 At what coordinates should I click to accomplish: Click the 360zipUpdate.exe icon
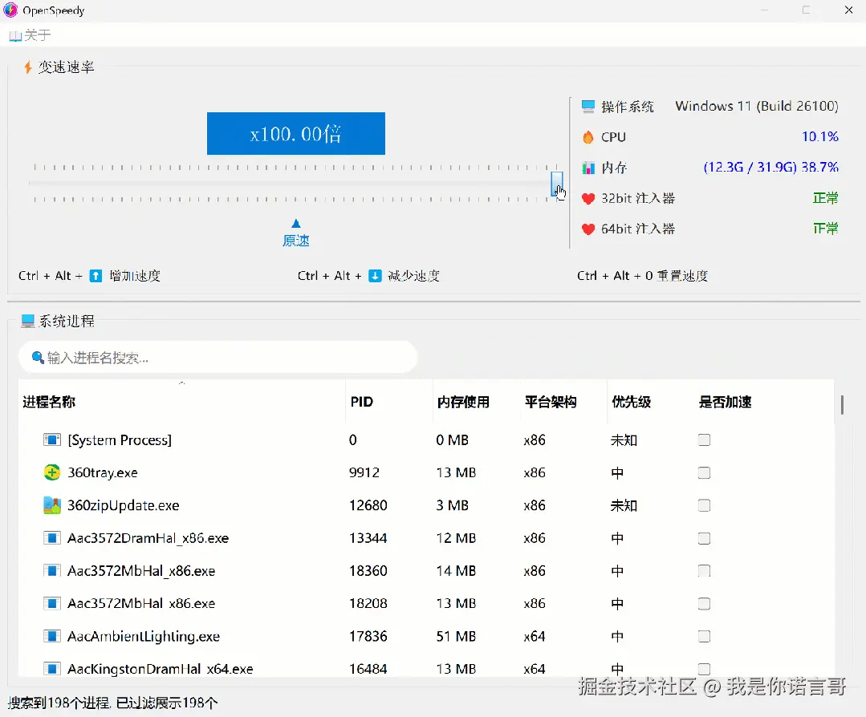pyautogui.click(x=52, y=505)
